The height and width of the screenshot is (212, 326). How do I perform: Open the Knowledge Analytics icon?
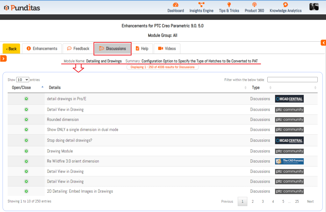point(286,5)
